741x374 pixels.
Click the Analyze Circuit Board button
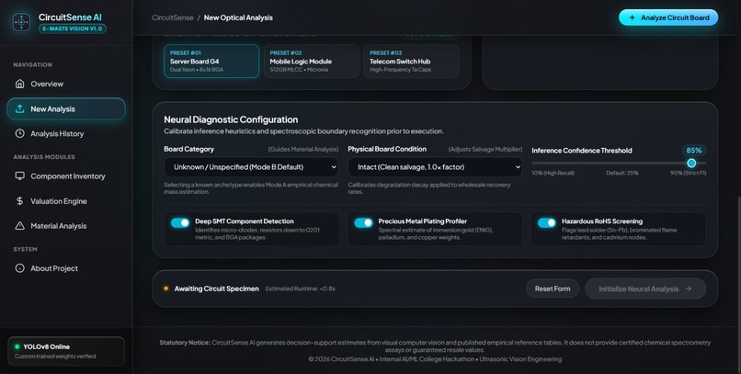click(x=668, y=17)
